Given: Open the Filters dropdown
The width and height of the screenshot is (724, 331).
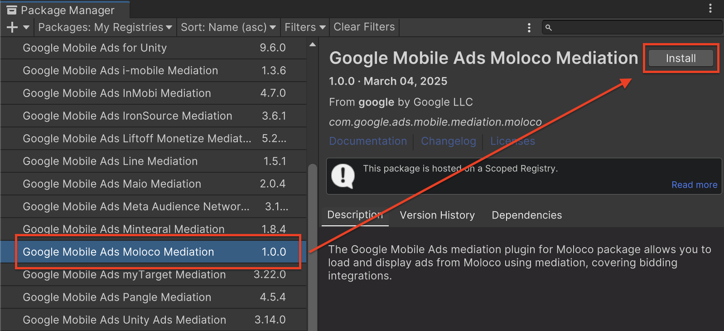Looking at the screenshot, I should pyautogui.click(x=304, y=27).
